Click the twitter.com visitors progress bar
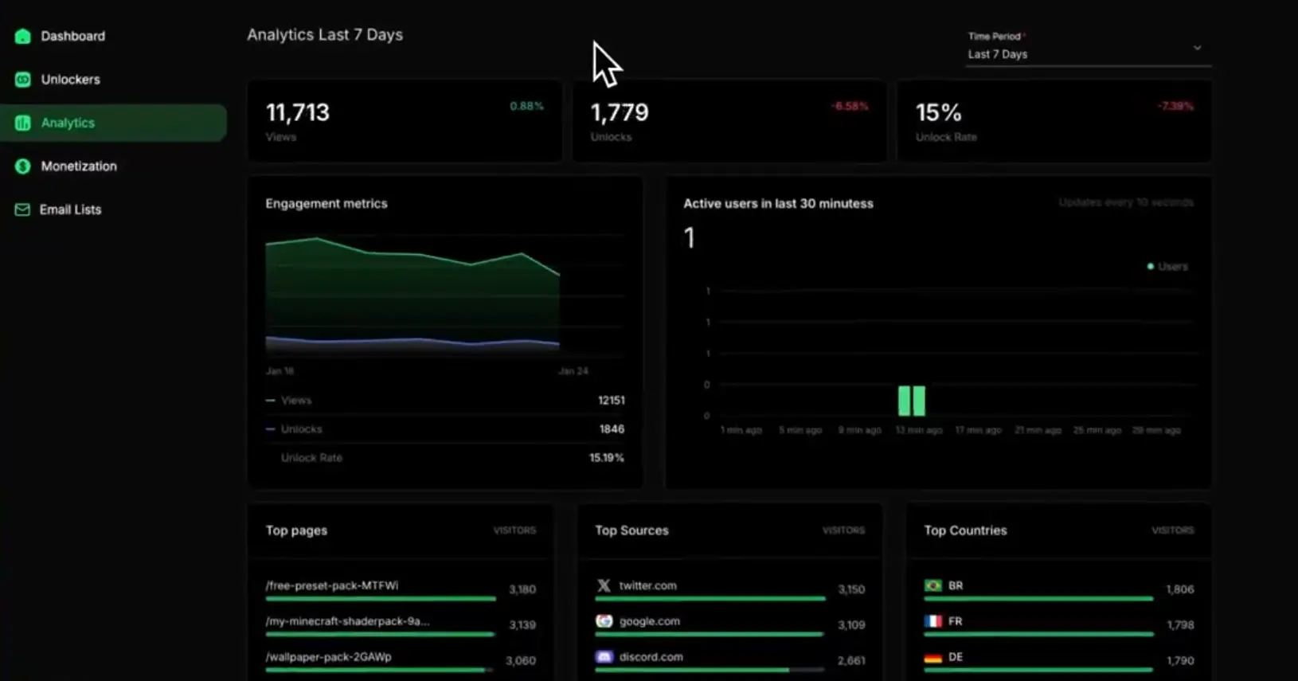The image size is (1298, 681). pos(710,598)
